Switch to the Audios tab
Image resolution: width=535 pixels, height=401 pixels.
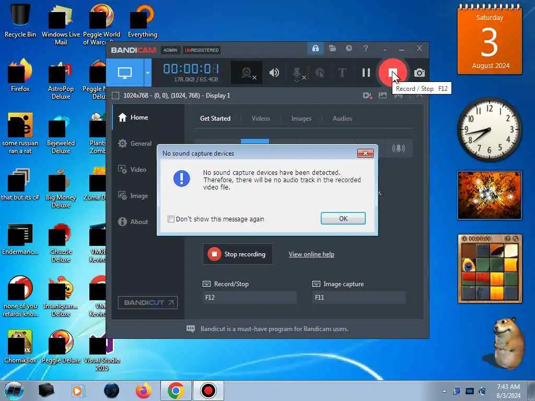(x=342, y=119)
